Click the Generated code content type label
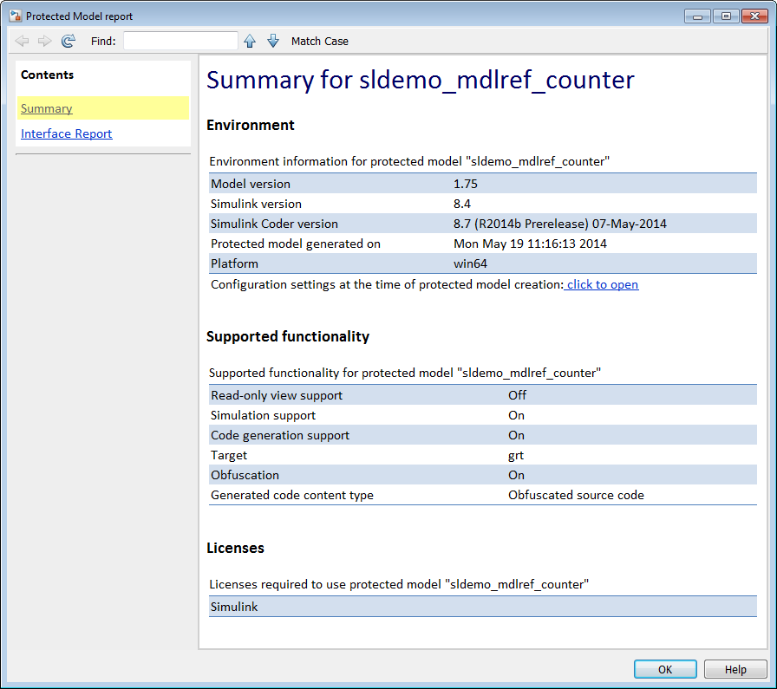The height and width of the screenshot is (689, 777). tap(292, 496)
